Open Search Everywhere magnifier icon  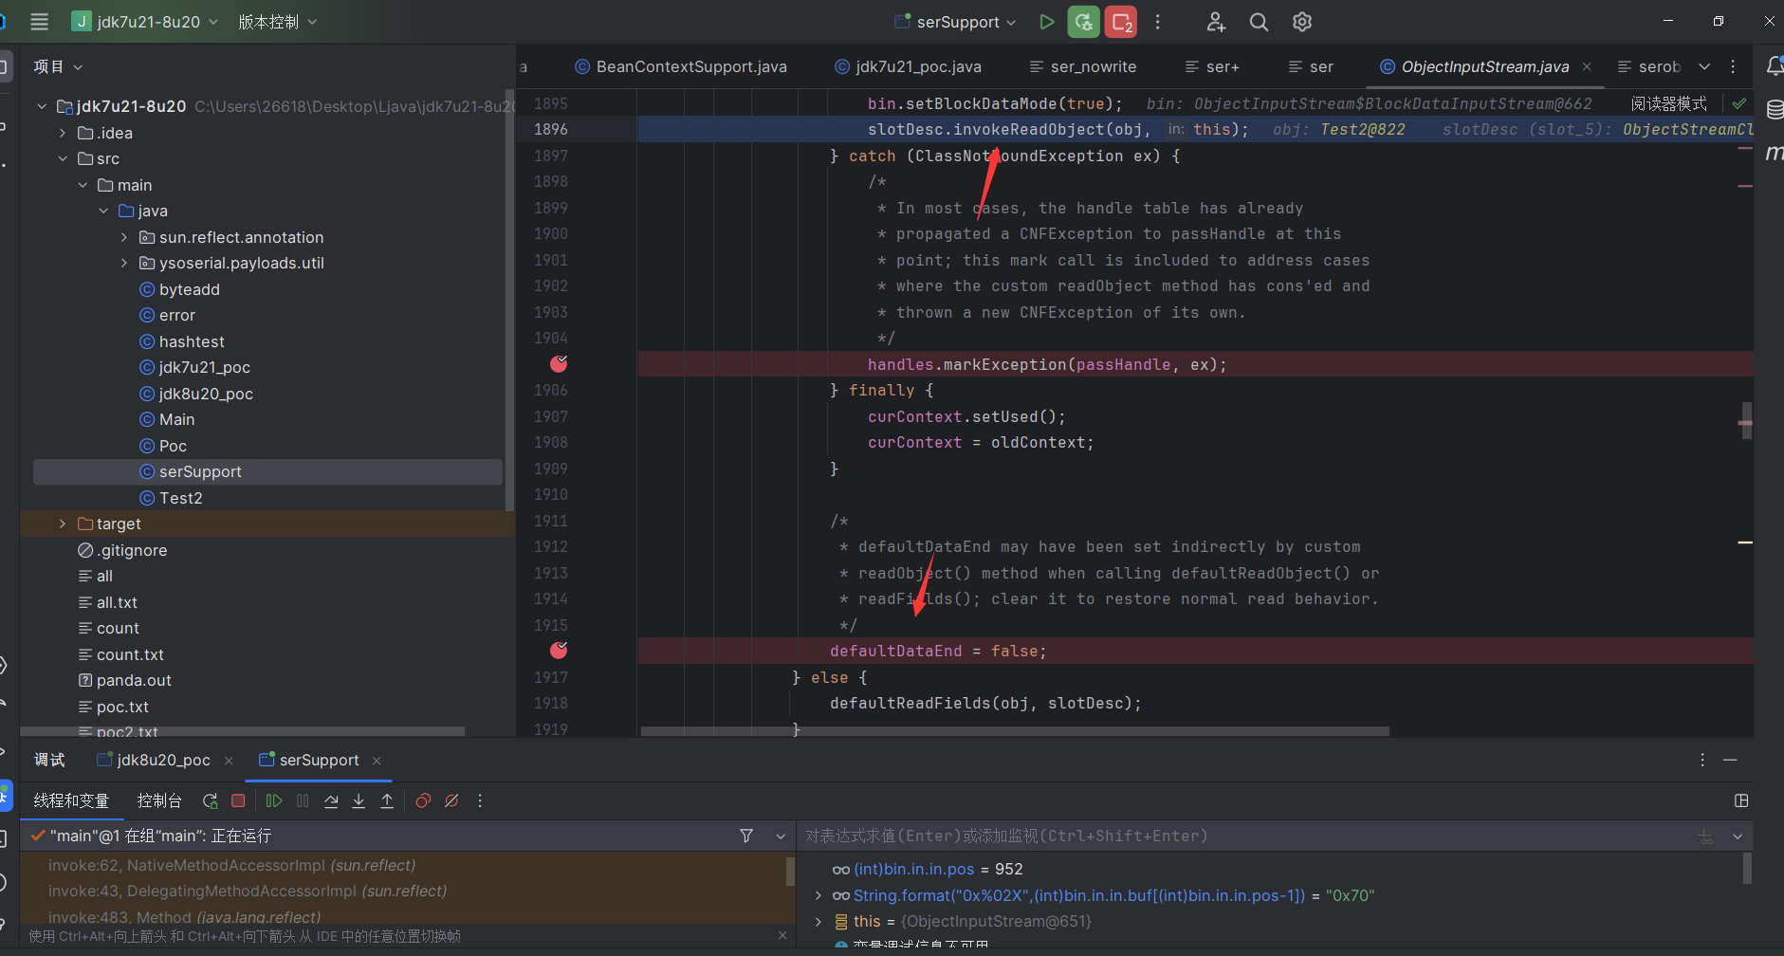coord(1259,21)
